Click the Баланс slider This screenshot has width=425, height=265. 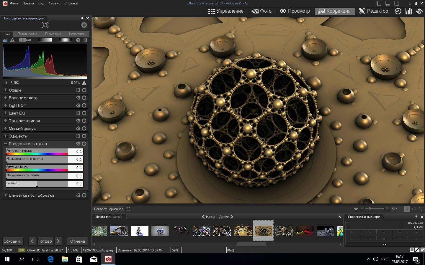click(x=37, y=184)
